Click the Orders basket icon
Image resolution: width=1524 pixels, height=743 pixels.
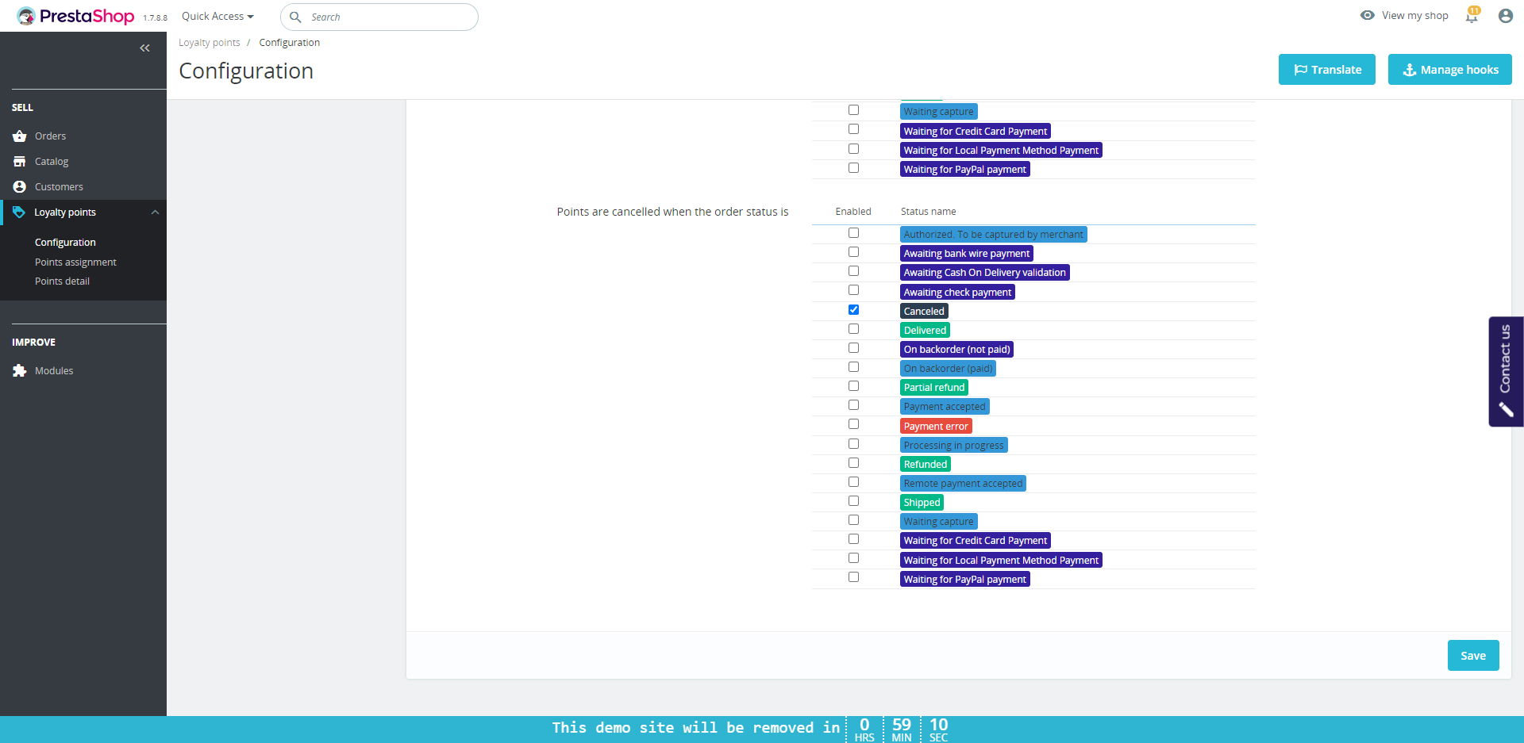pos(20,136)
